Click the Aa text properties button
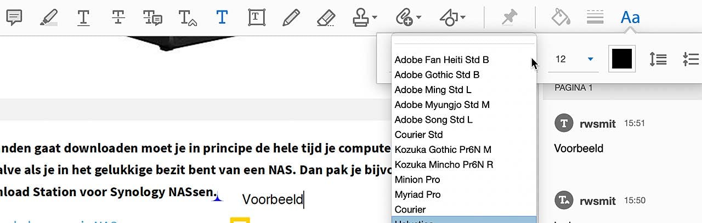This screenshot has width=702, height=223. click(630, 18)
